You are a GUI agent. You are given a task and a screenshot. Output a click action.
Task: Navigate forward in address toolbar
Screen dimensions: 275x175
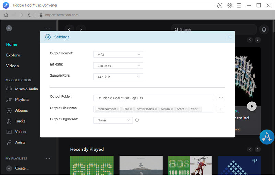tap(22, 15)
